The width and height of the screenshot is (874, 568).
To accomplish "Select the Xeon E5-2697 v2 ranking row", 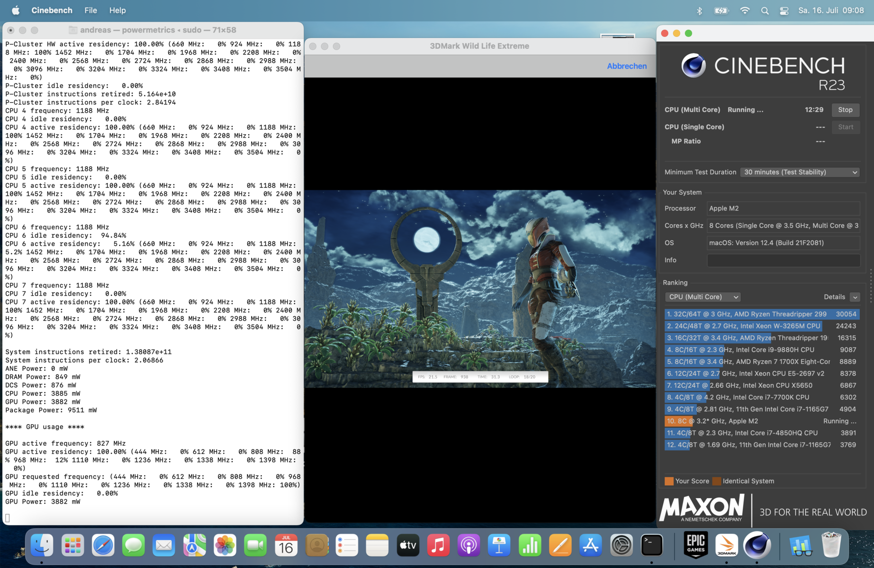I will [x=762, y=373].
